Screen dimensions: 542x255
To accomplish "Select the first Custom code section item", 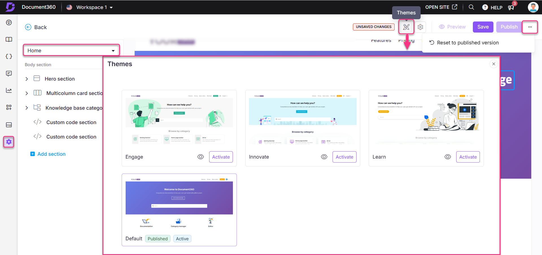I will pyautogui.click(x=71, y=122).
